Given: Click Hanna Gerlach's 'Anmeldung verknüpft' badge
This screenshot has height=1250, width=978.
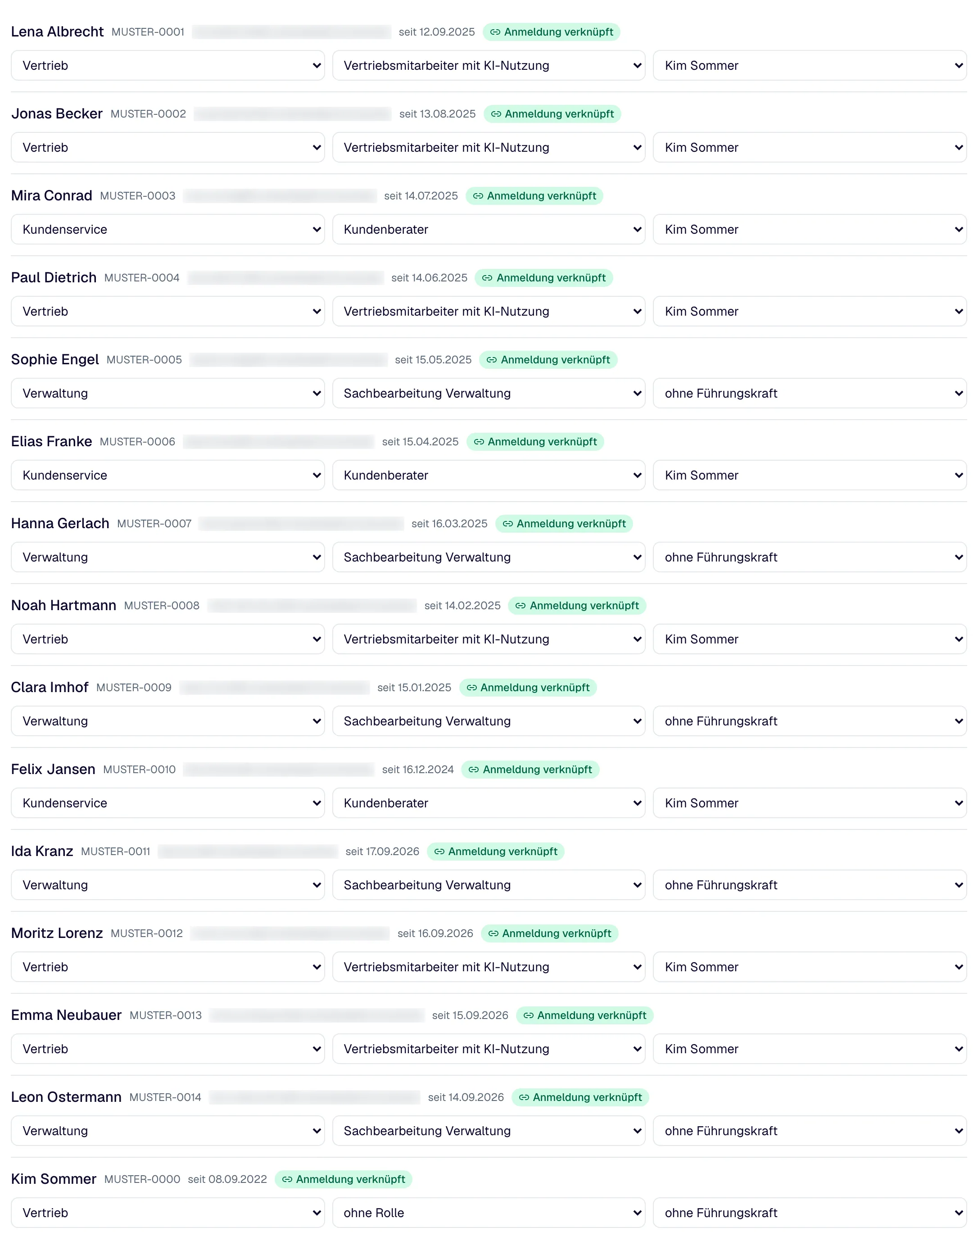Looking at the screenshot, I should click(564, 523).
